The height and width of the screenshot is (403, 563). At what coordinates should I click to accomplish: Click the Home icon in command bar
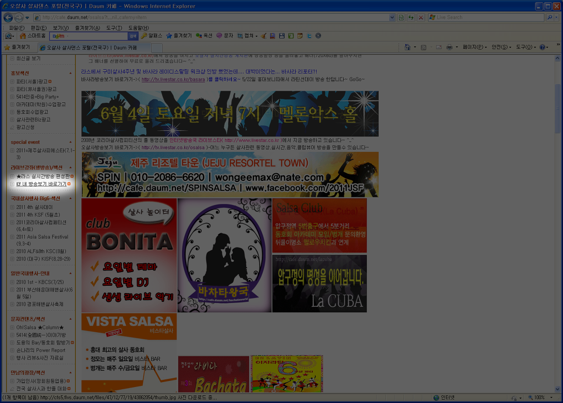(407, 47)
